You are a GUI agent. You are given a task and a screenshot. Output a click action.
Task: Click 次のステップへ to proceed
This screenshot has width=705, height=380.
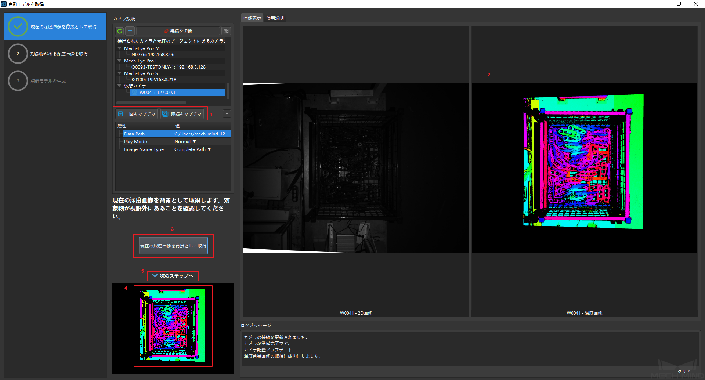coord(173,276)
